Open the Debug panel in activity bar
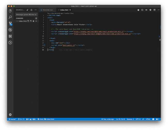168x130 pixels. point(10,30)
